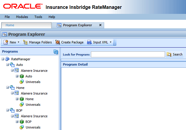Click Universals icon under BOP

click(22, 127)
